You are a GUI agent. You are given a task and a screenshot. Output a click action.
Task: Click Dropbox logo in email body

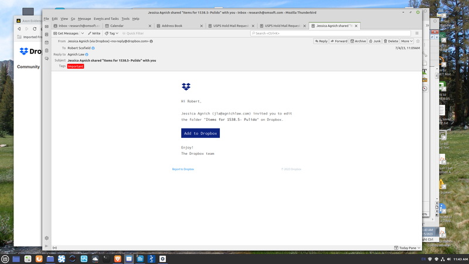point(186,86)
